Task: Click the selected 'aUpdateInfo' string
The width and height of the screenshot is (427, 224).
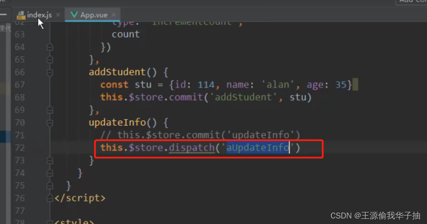Action: coord(257,148)
